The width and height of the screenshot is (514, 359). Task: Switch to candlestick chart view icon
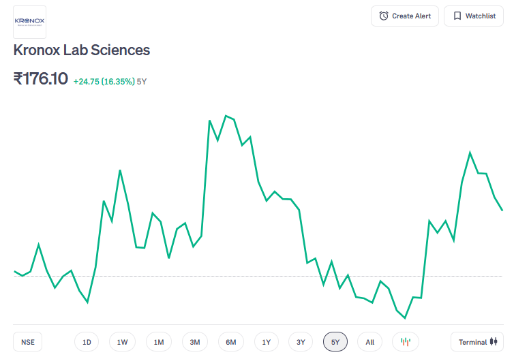click(406, 342)
